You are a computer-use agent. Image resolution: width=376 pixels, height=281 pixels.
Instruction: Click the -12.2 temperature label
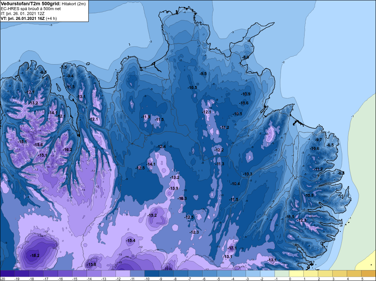pos(219,150)
